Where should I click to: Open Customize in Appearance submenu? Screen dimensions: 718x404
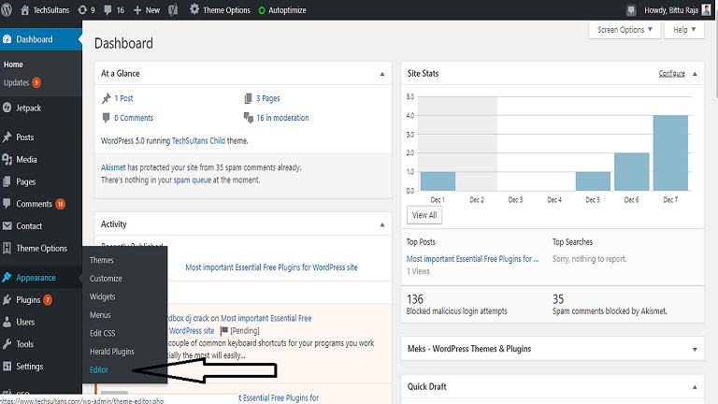pos(106,279)
